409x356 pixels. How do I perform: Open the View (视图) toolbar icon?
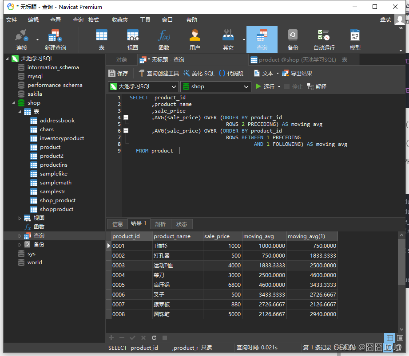coord(132,40)
